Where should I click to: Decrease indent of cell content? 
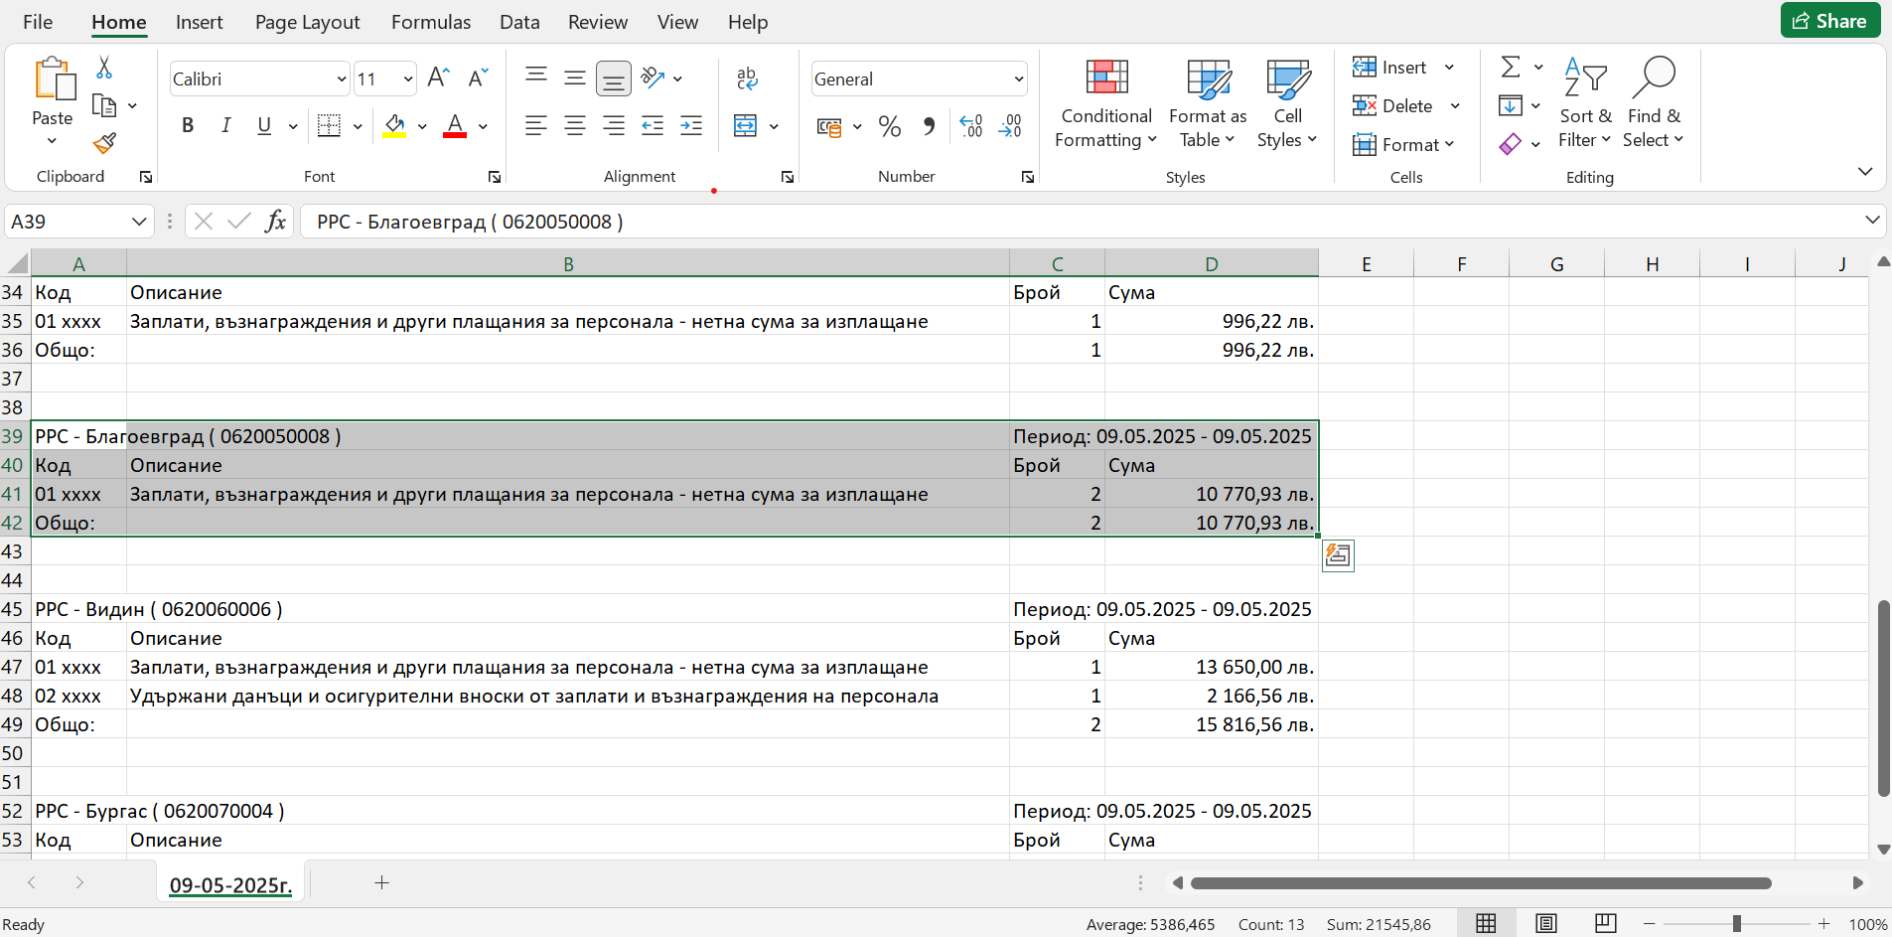click(653, 125)
